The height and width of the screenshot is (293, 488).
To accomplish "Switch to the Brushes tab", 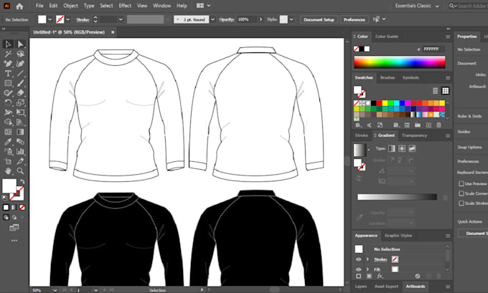I will tap(388, 77).
